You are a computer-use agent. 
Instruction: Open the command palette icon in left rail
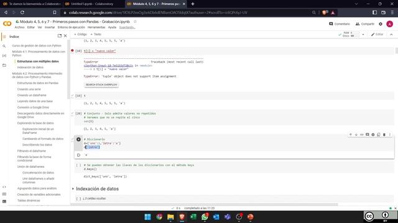tap(4, 194)
